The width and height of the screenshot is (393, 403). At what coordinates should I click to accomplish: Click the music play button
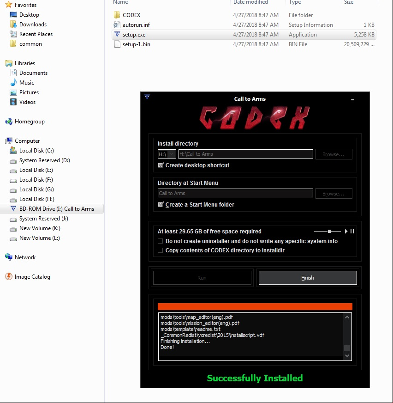click(346, 232)
